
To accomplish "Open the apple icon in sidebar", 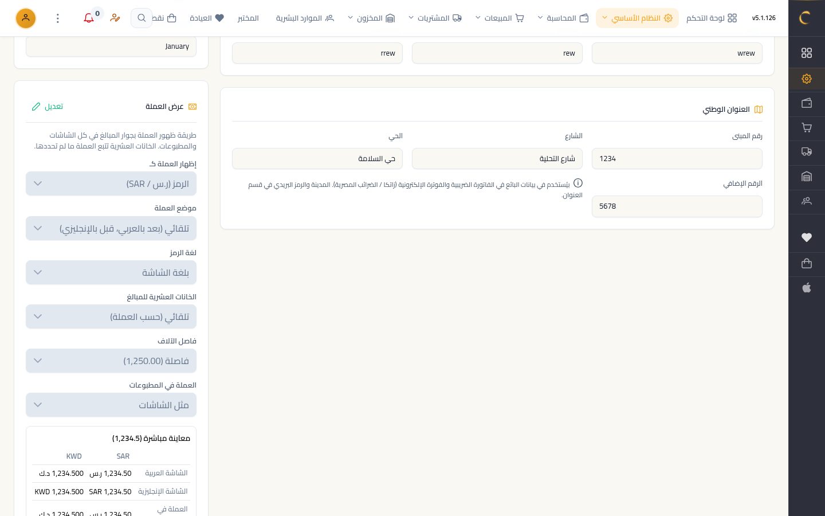I will pyautogui.click(x=807, y=288).
